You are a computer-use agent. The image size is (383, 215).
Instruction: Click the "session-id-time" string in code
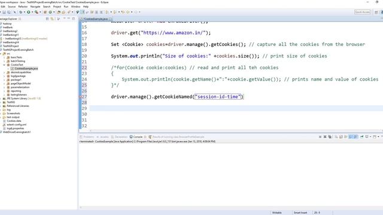click(x=218, y=97)
